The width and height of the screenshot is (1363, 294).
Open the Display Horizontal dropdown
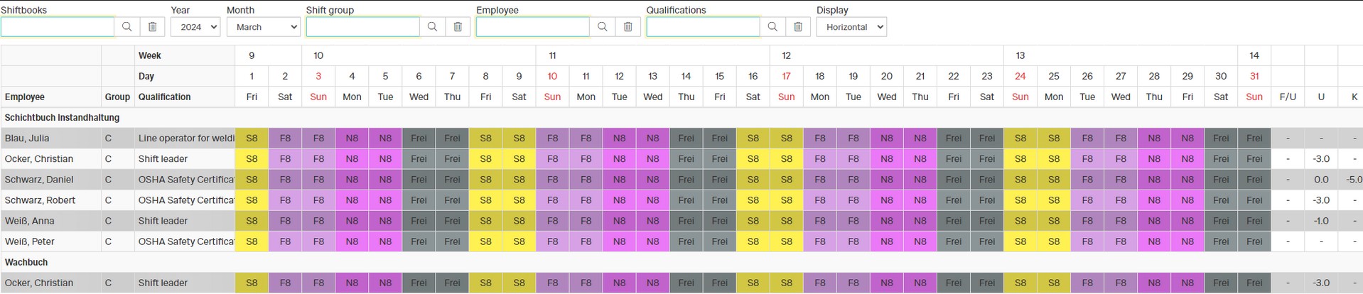point(851,27)
